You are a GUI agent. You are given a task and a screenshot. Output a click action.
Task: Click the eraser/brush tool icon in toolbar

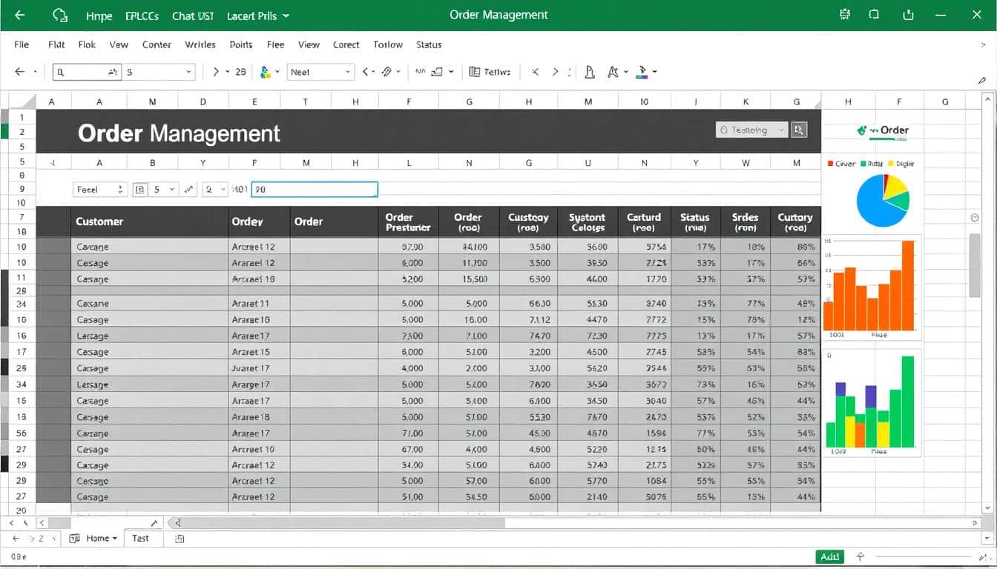click(386, 72)
